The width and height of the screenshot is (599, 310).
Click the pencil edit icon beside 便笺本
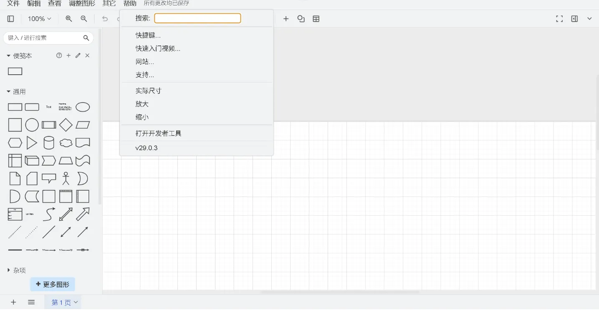78,55
